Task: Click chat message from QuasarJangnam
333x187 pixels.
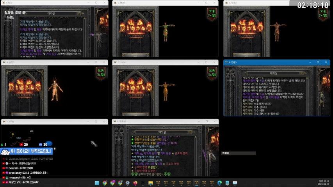Action: pyautogui.click(x=28, y=159)
